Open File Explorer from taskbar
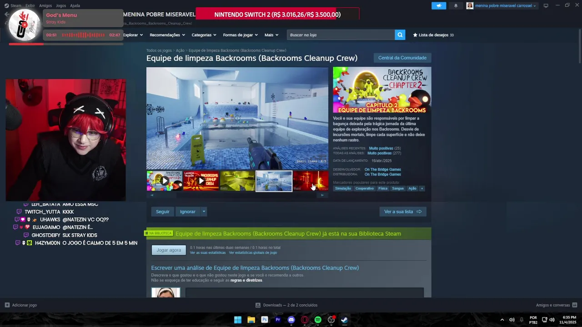This screenshot has height=327, width=582. coord(251,320)
